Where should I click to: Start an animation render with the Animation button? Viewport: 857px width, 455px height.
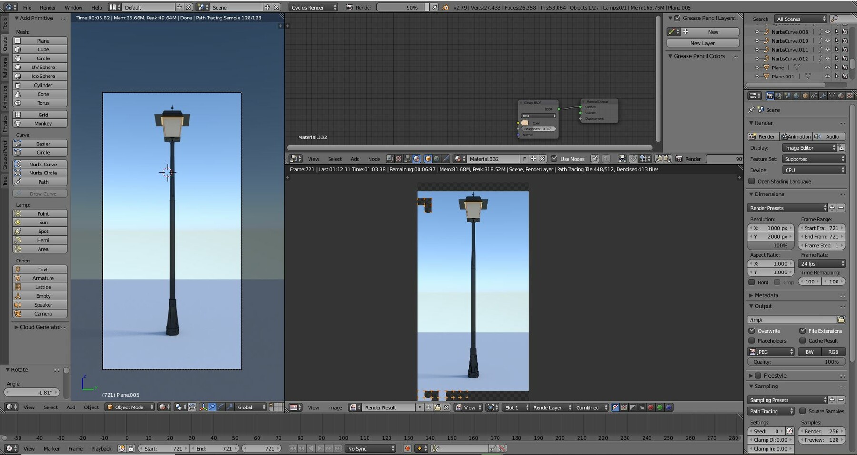(x=796, y=136)
